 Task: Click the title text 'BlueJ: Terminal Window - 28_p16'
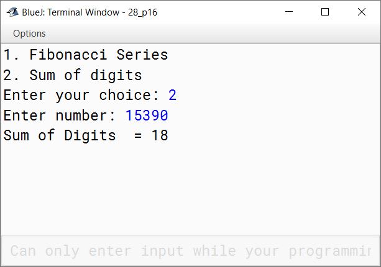click(90, 12)
